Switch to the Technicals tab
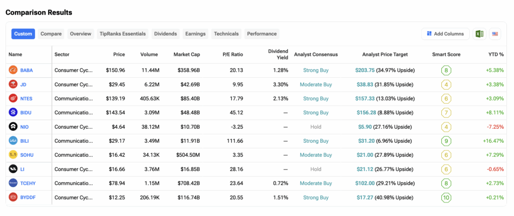The image size is (514, 216). tap(226, 34)
